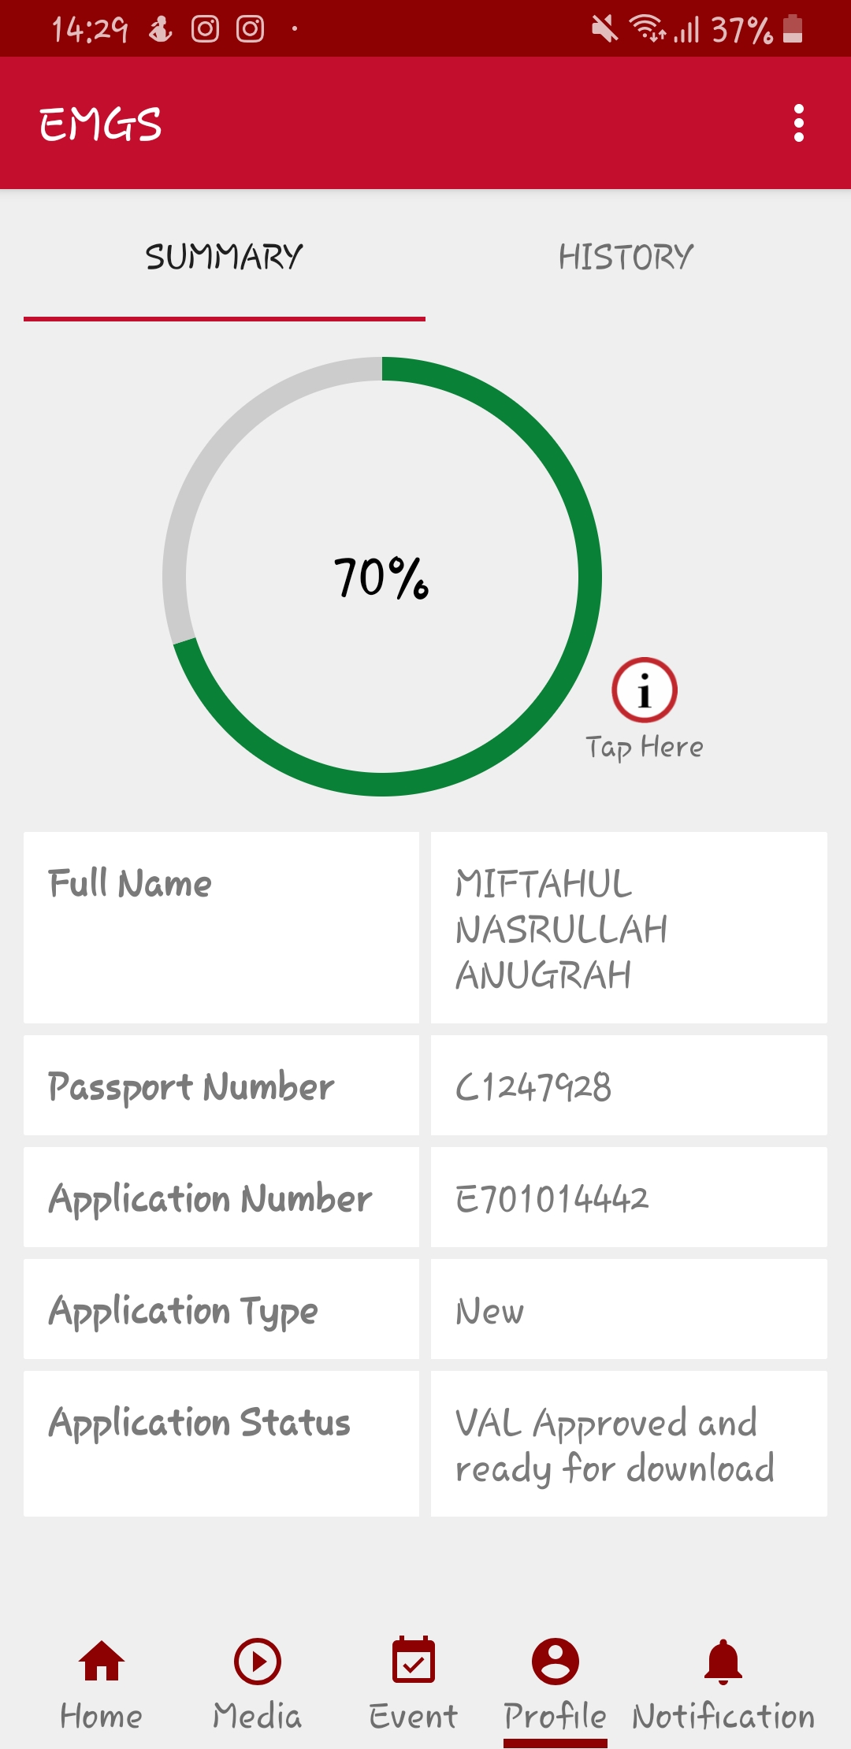The height and width of the screenshot is (1749, 851).
Task: Tap the 70% progress circle
Action: pos(382,577)
